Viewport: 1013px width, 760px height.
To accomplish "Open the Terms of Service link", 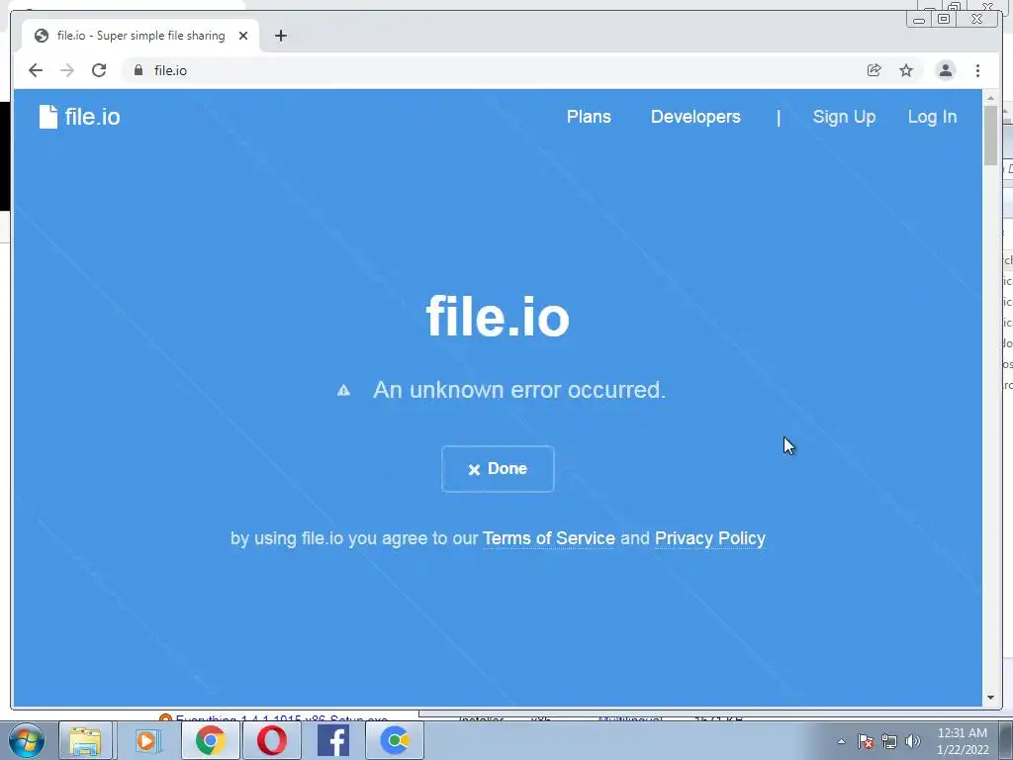I will click(x=548, y=538).
